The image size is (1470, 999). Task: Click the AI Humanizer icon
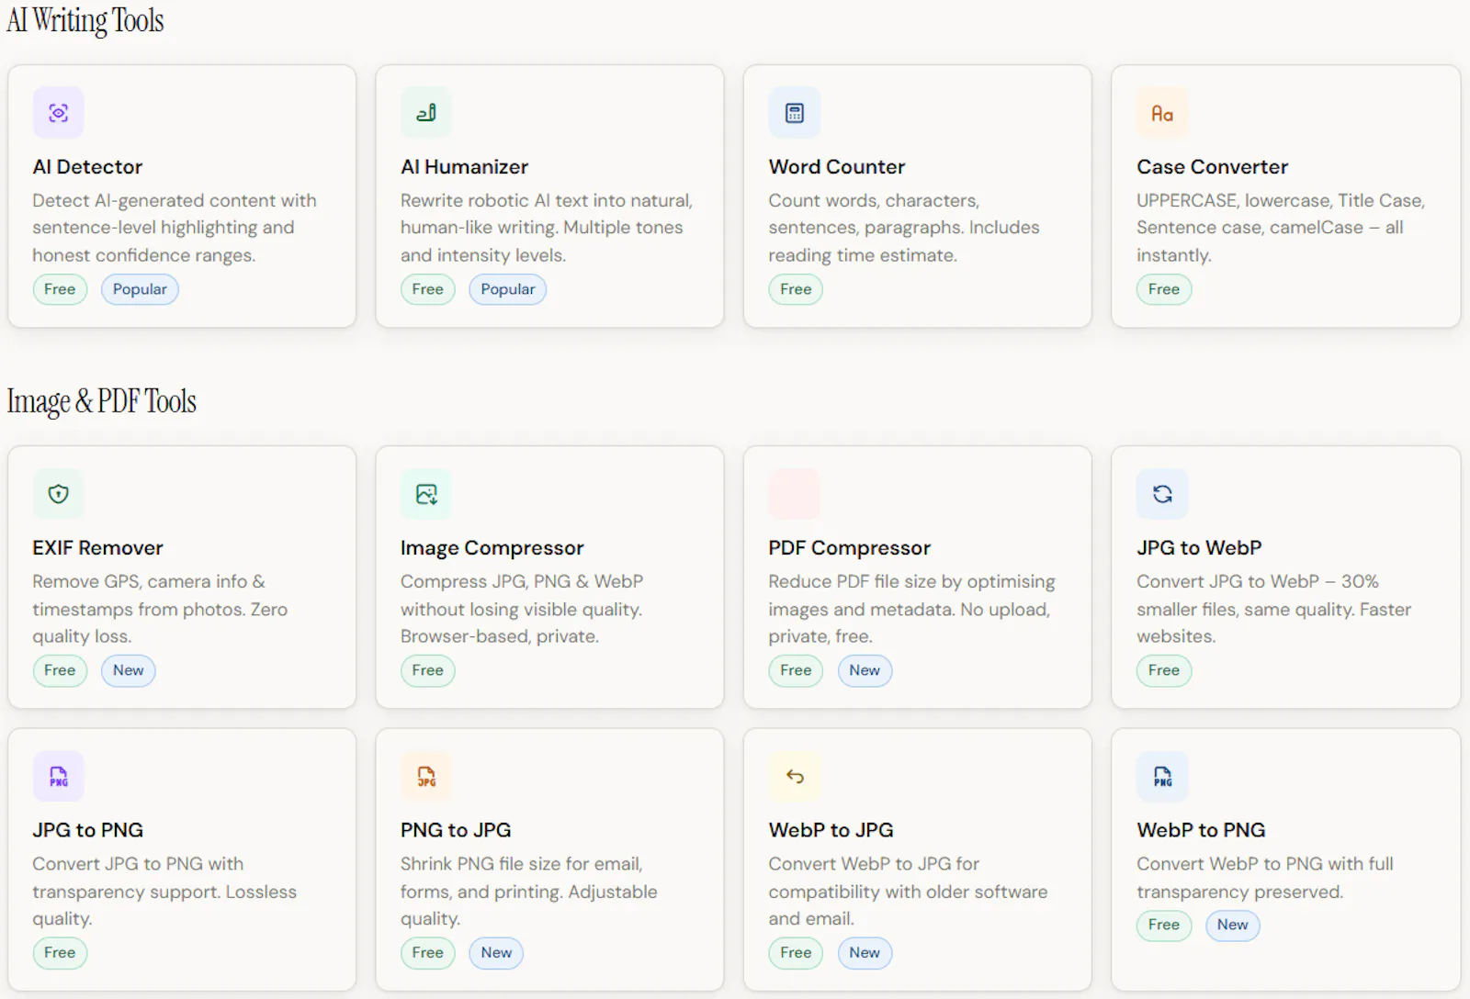coord(426,113)
